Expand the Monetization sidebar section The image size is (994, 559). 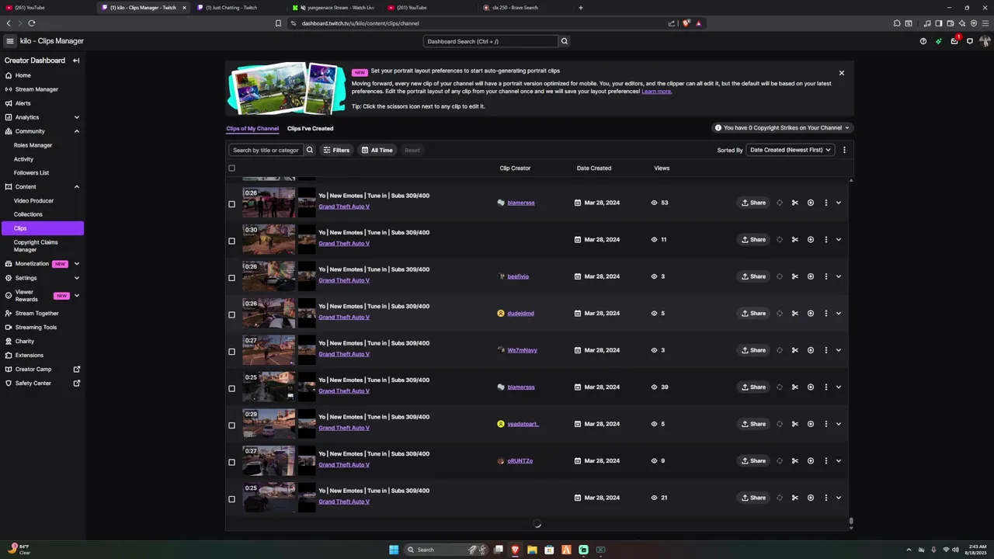coord(77,264)
